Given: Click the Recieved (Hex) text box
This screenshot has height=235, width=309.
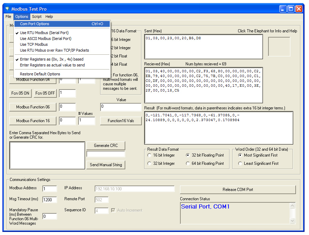Looking at the screenshot, I should [204, 85].
